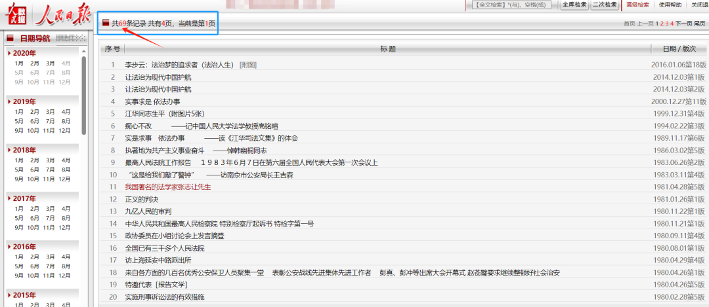Open the 痴心不改 article about 高铭暄

(x=202, y=126)
